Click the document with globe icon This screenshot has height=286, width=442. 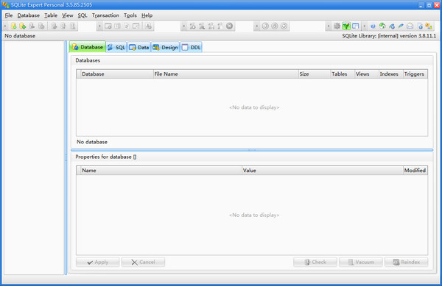[x=420, y=26]
